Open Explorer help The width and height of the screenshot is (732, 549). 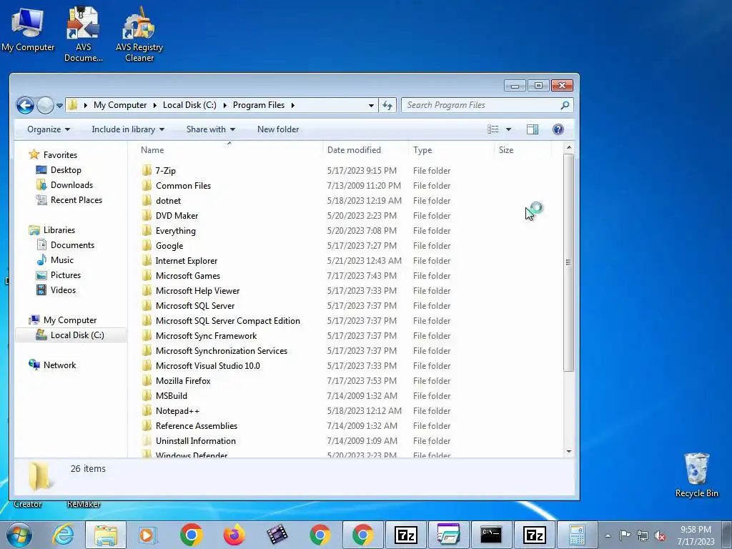pos(558,129)
